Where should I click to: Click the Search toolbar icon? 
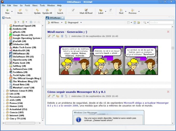[60, 10]
